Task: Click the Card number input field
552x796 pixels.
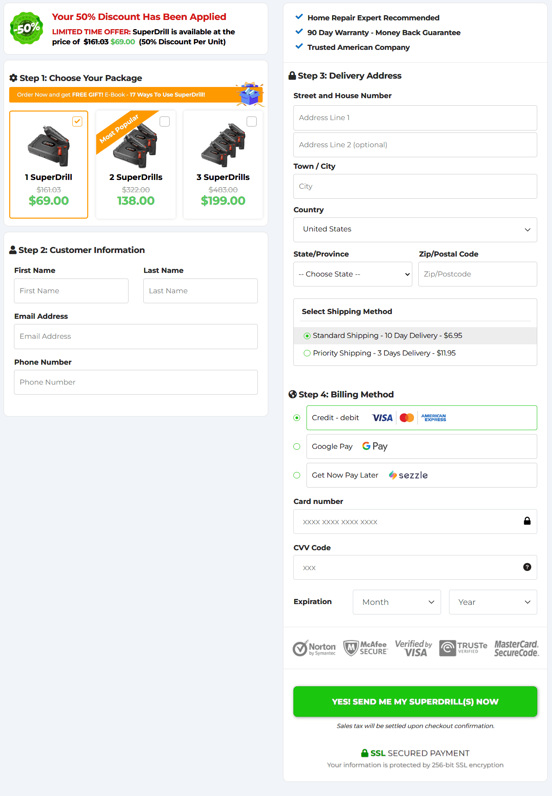Action: [415, 521]
